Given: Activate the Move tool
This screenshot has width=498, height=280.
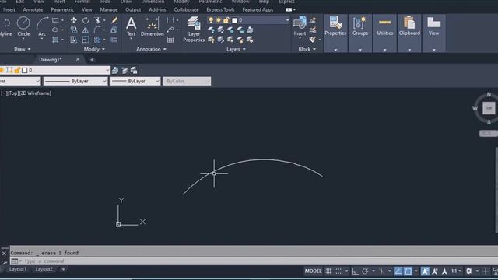Looking at the screenshot, I should click(74, 20).
